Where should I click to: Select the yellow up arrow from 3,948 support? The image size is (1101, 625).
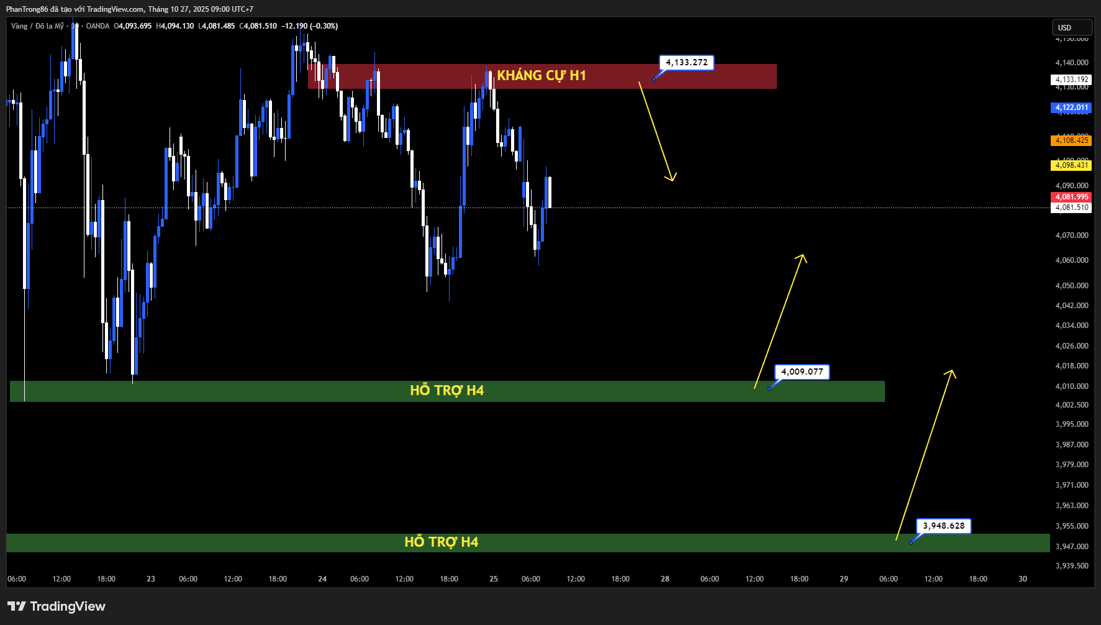tap(925, 455)
